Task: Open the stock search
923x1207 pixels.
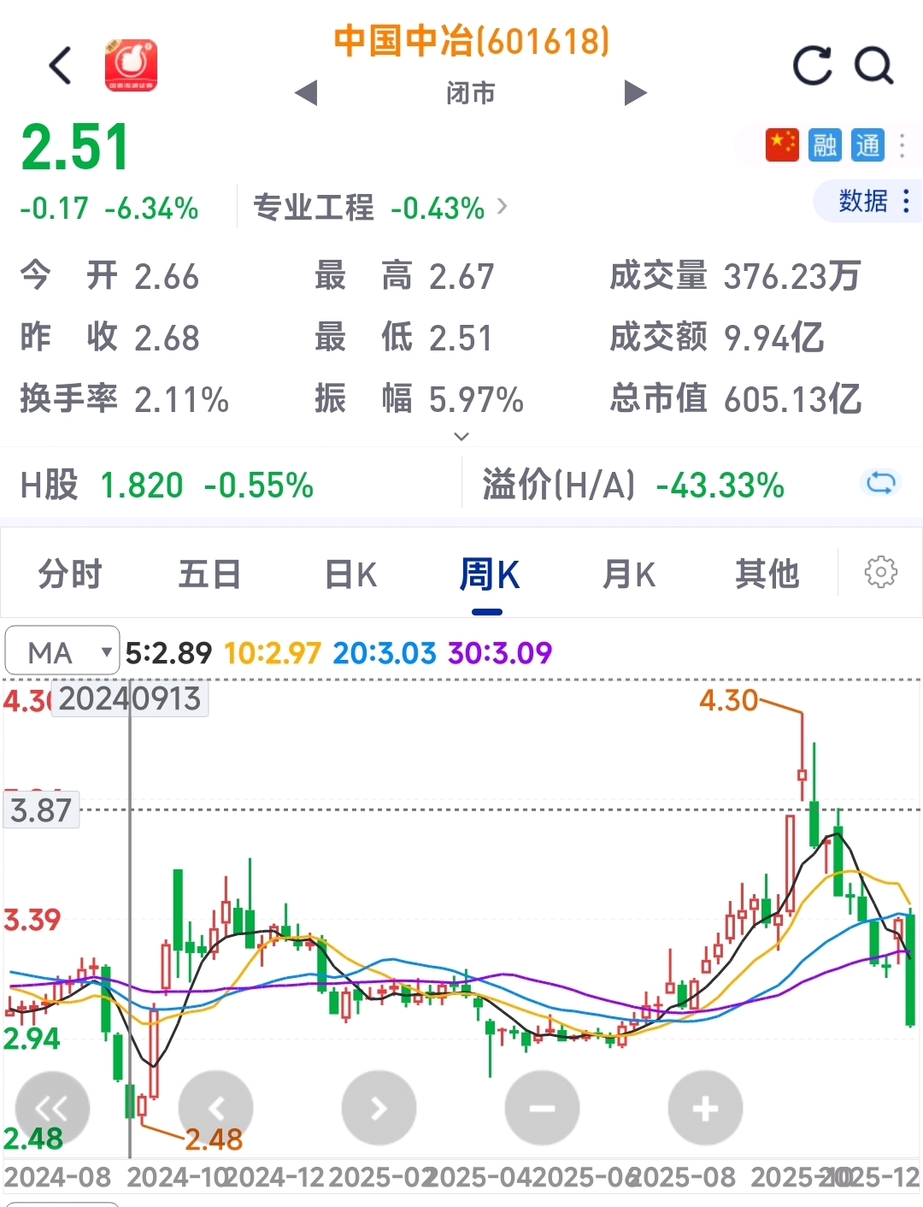Action: click(x=873, y=66)
